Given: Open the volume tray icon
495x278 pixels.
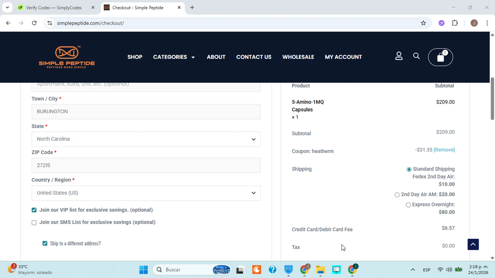Looking at the screenshot, I should [449, 270].
